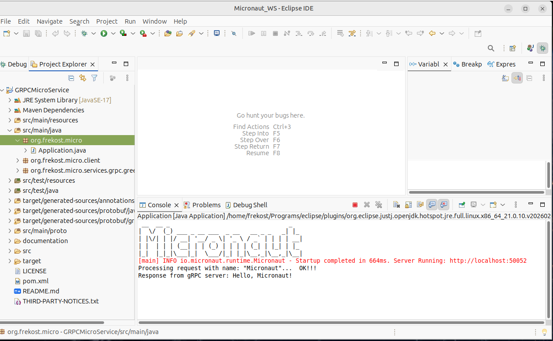The width and height of the screenshot is (553, 341).
Task: Open Project Explorer view menu kebab
Action: coord(127,78)
